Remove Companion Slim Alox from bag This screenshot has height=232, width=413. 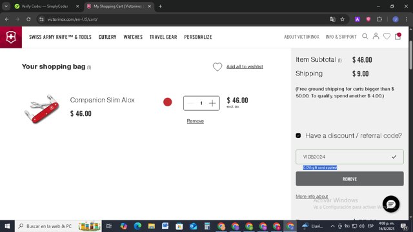click(195, 121)
